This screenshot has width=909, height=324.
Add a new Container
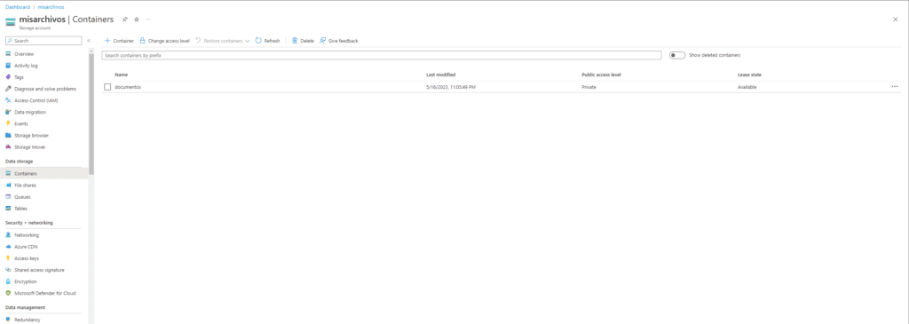point(119,41)
